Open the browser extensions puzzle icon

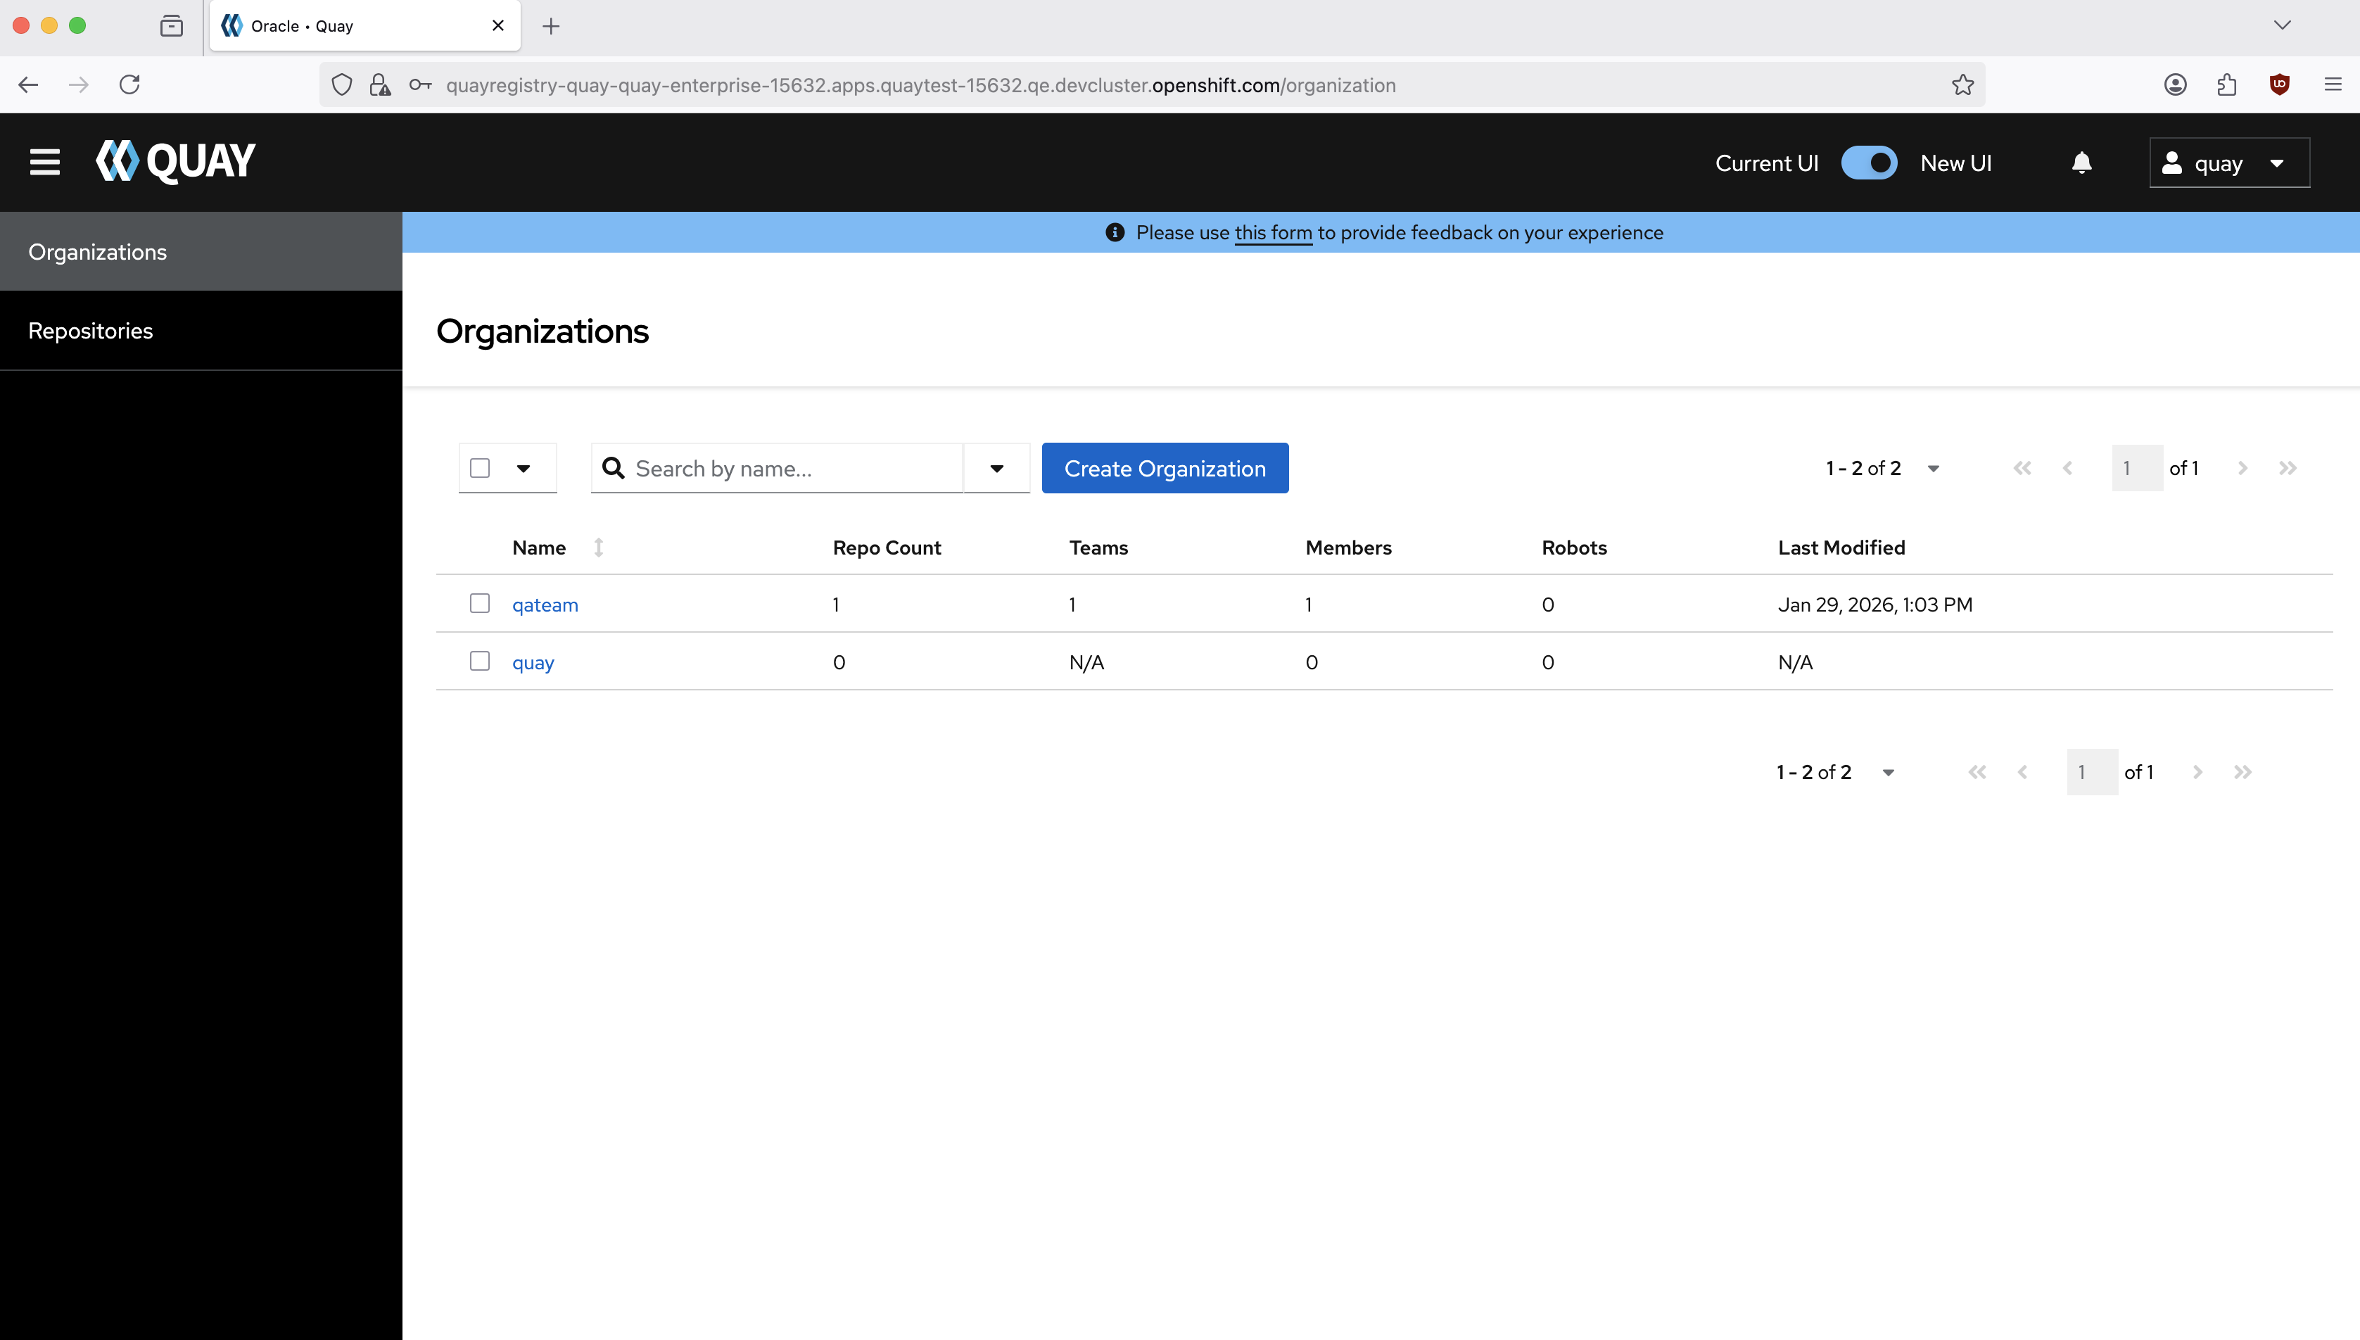click(2226, 84)
